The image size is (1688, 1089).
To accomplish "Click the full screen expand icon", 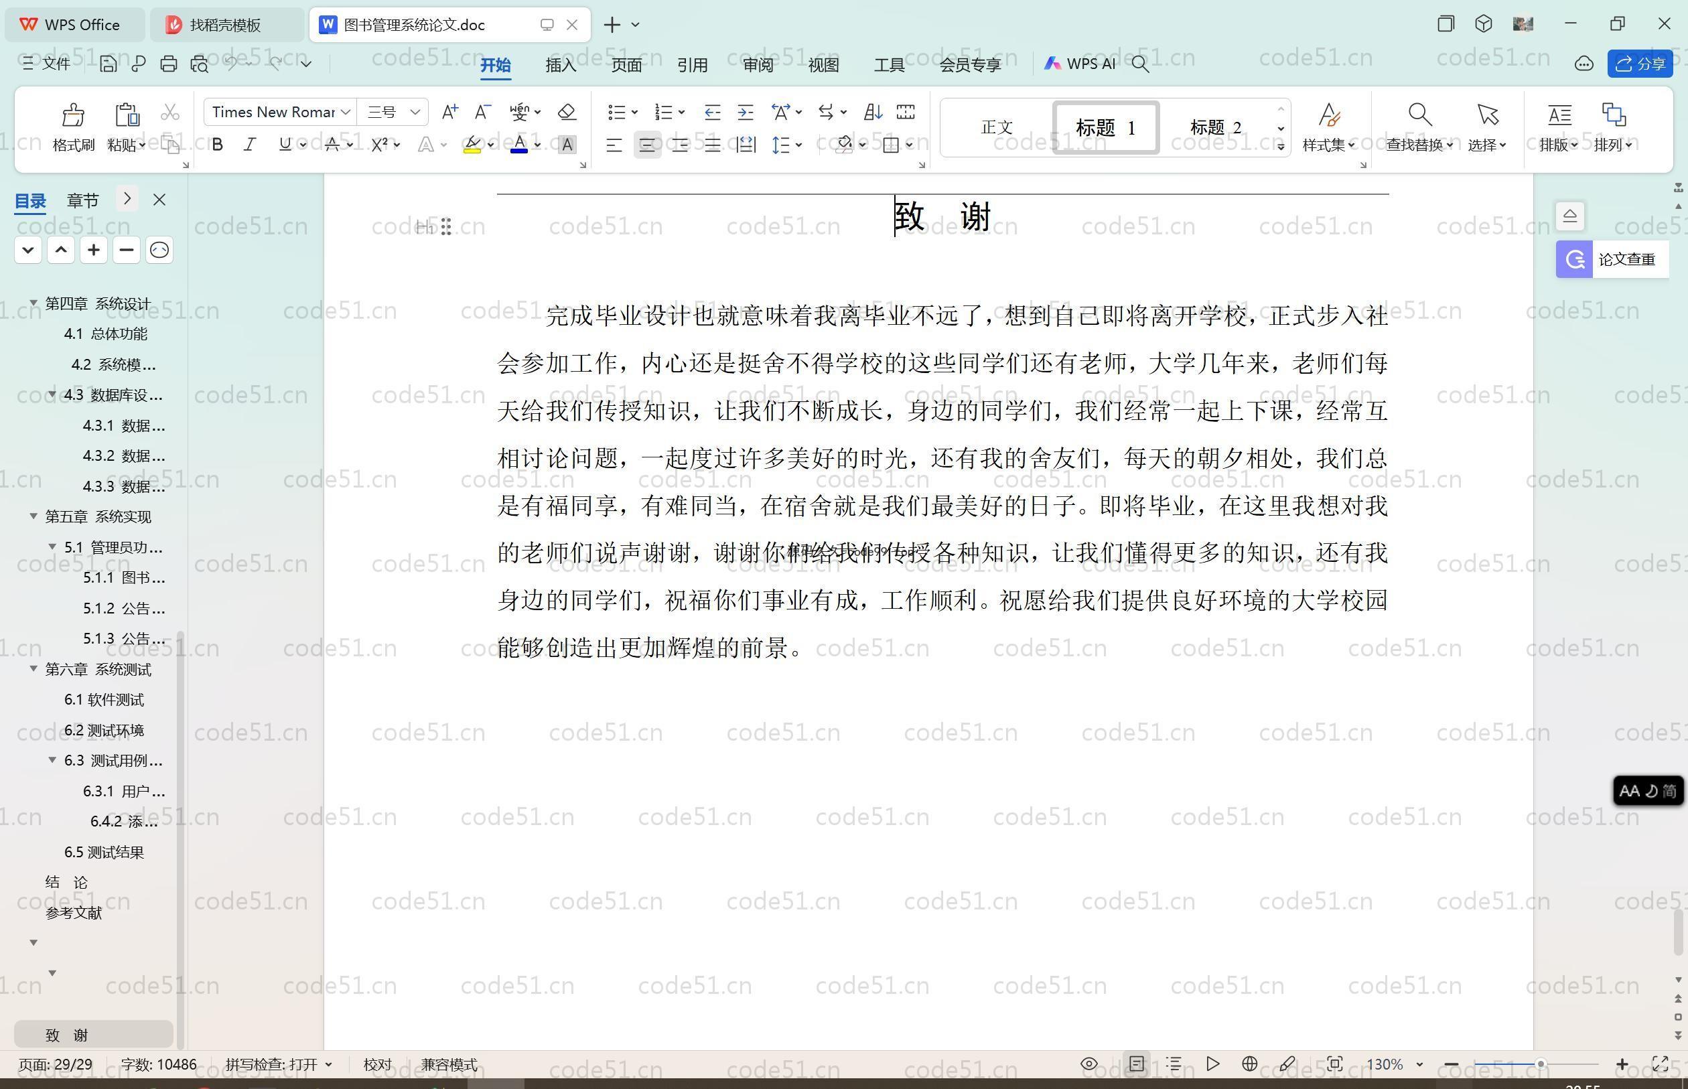I will coord(1660,1064).
